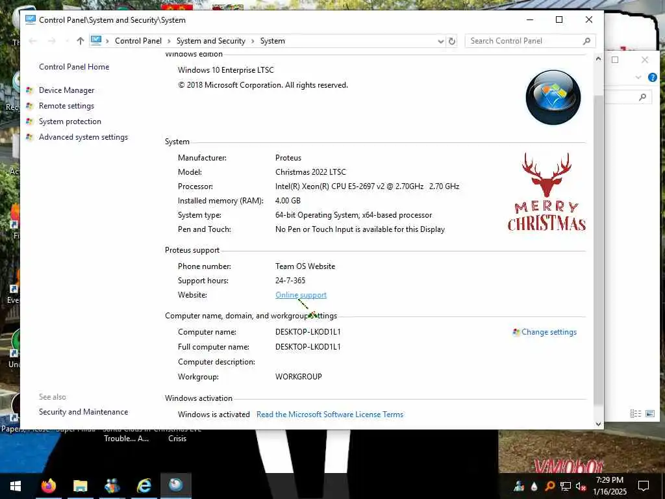665x499 pixels.
Task: Select the Christmas 2022 LTSC model text
Action: (311, 172)
